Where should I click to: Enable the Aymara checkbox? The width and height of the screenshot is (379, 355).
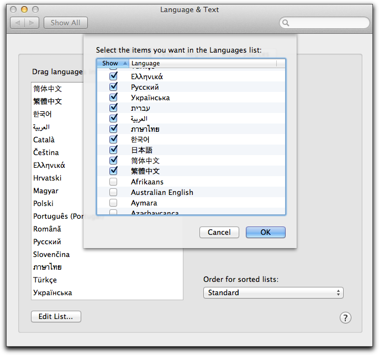pos(113,203)
